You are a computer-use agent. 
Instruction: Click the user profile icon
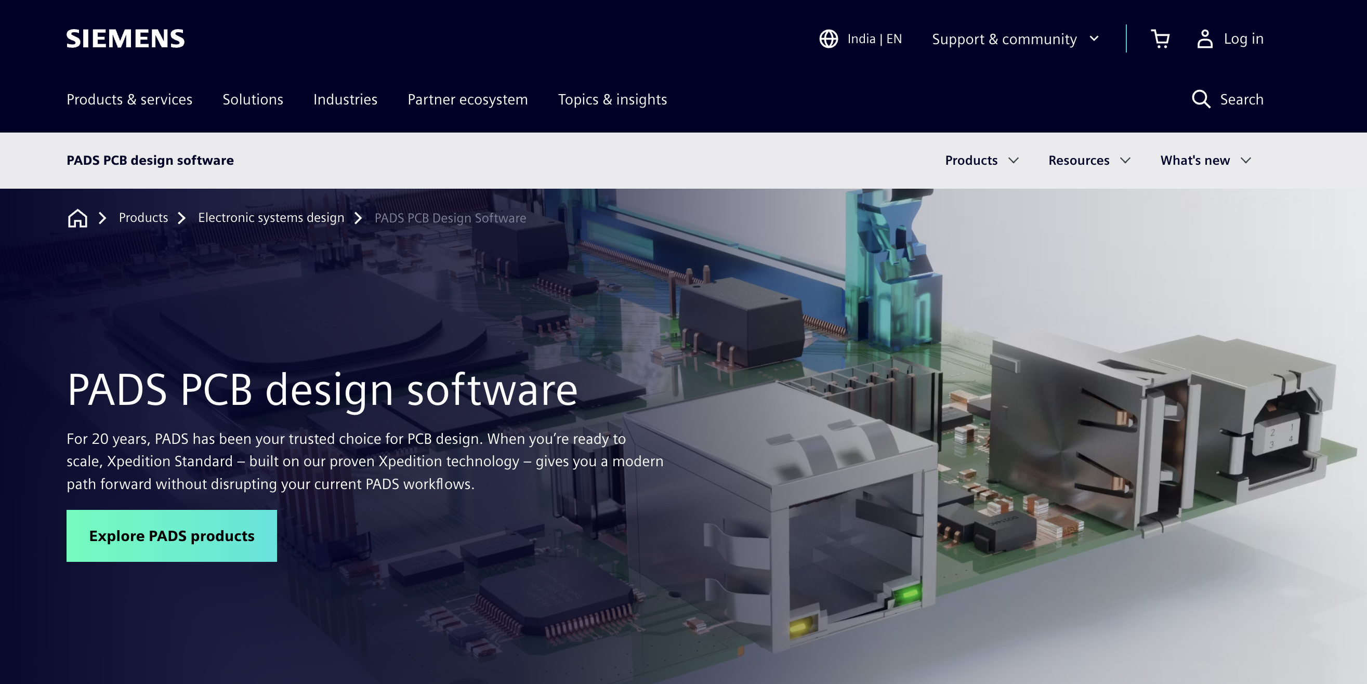[x=1205, y=39]
